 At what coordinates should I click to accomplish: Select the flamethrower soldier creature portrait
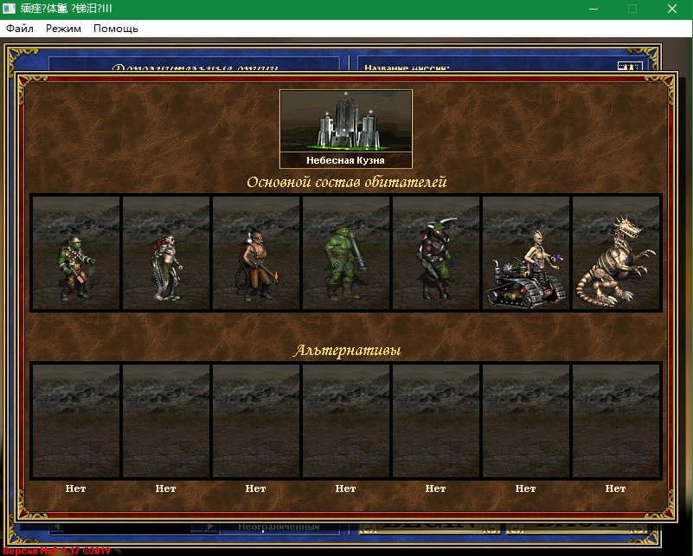256,253
